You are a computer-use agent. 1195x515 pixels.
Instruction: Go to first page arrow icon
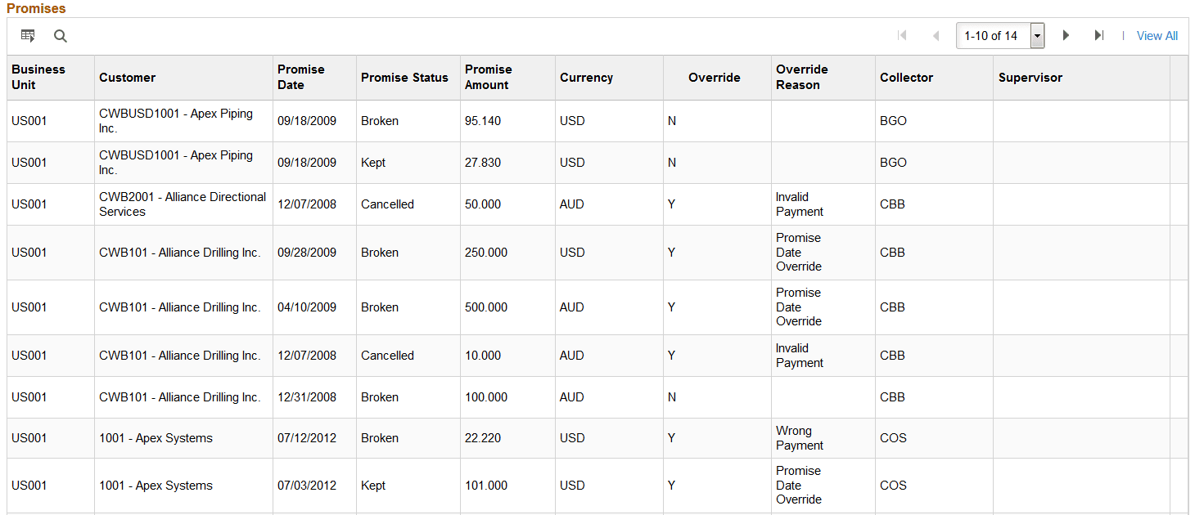pyautogui.click(x=902, y=35)
